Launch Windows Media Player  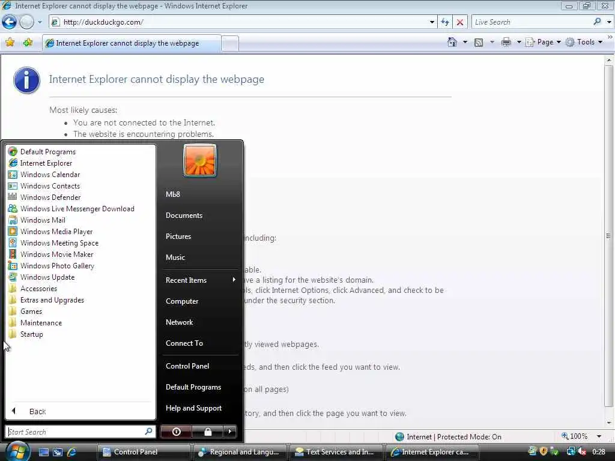pos(81,232)
